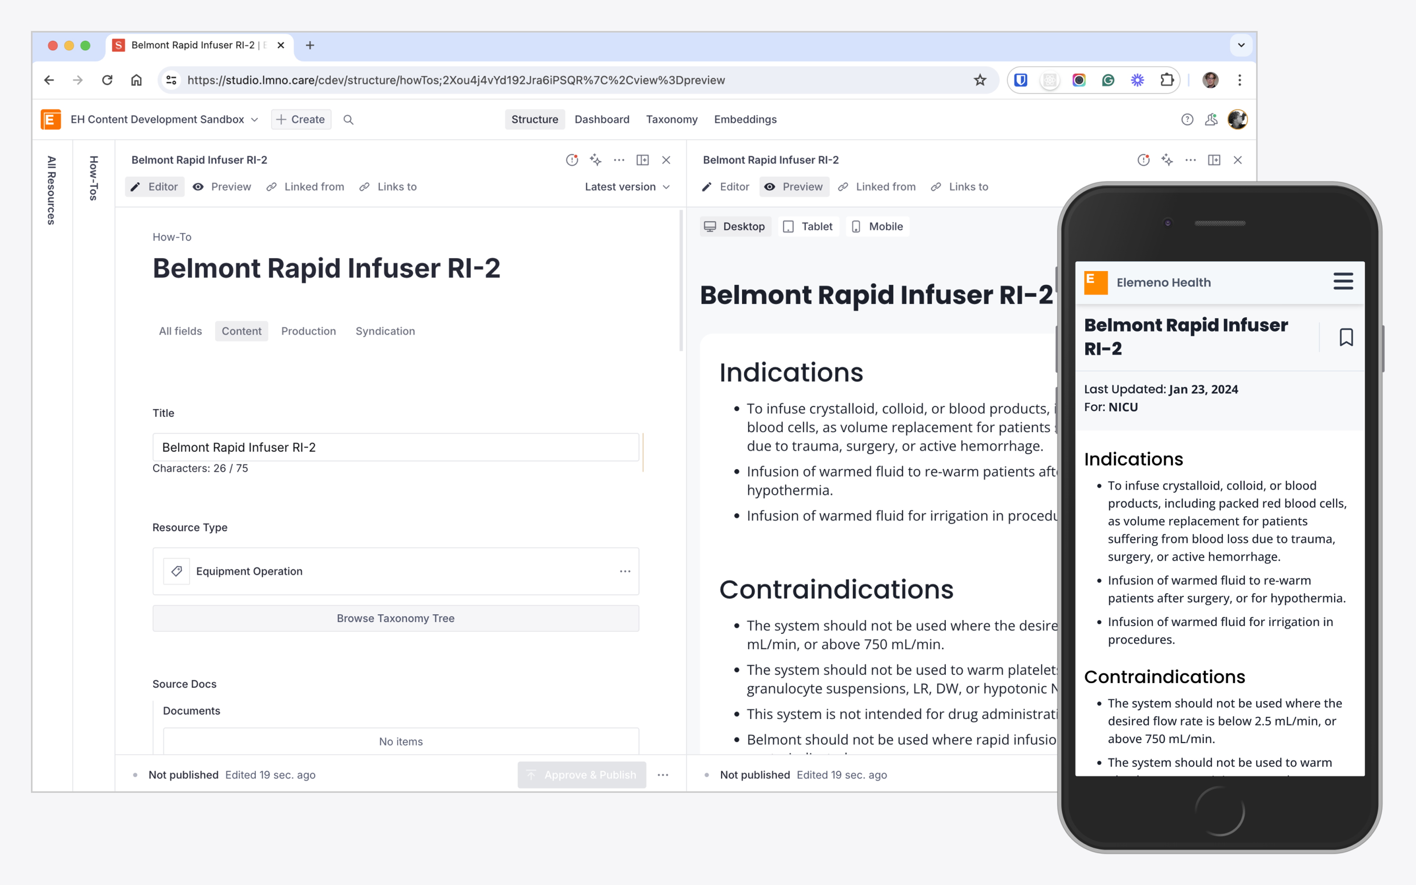
Task: Open the Taxonomy tool tab
Action: pyautogui.click(x=672, y=119)
